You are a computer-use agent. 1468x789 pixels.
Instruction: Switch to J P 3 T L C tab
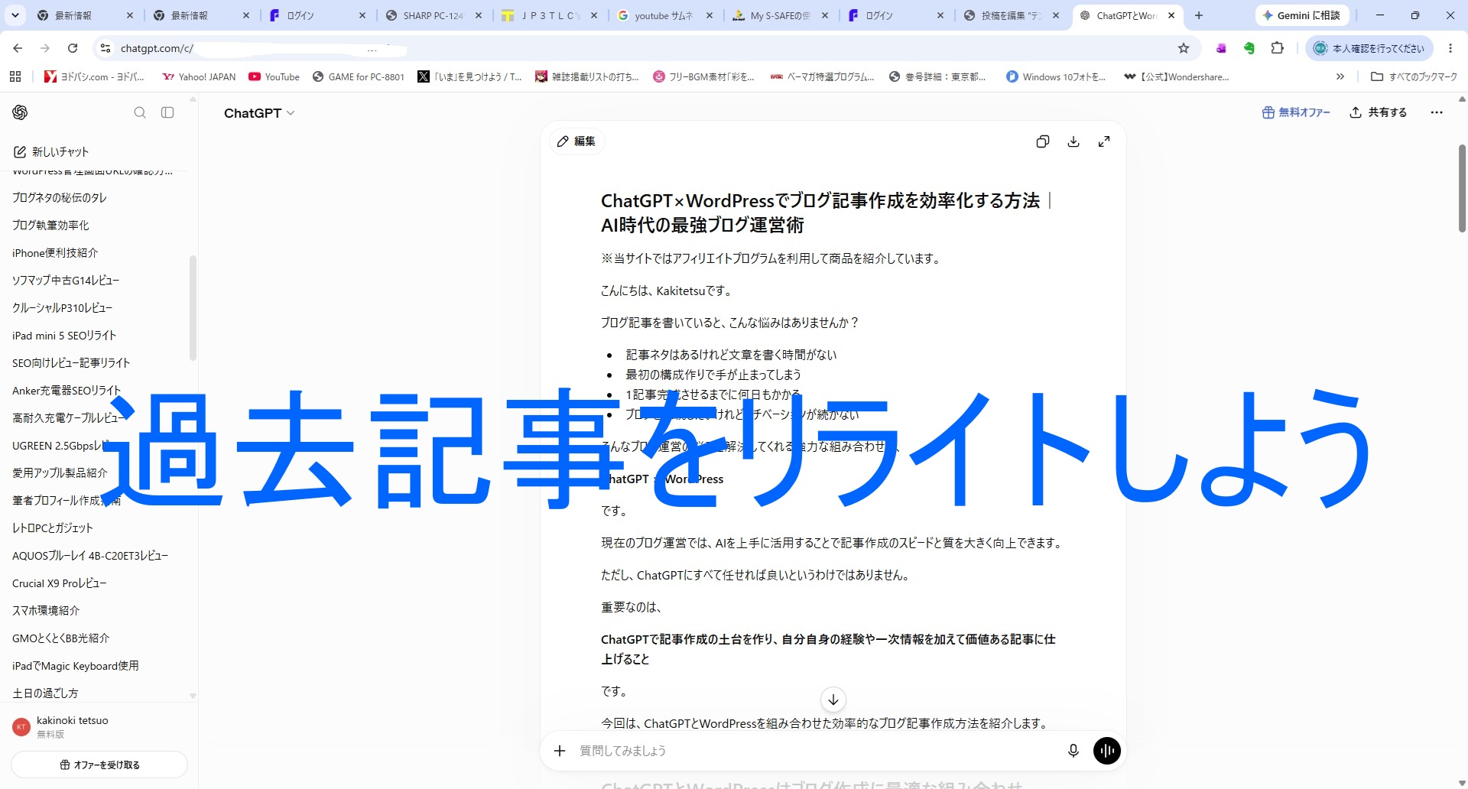549,15
